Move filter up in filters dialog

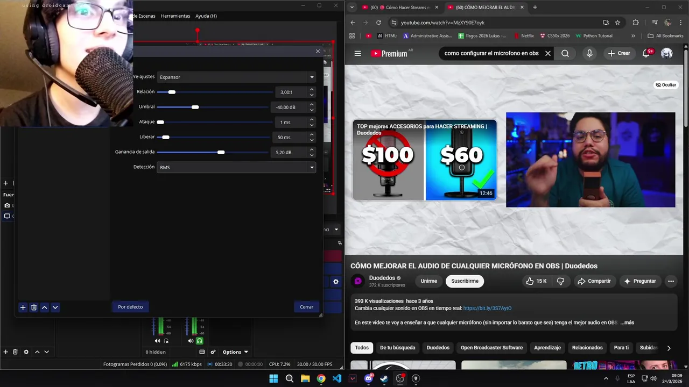tap(44, 307)
